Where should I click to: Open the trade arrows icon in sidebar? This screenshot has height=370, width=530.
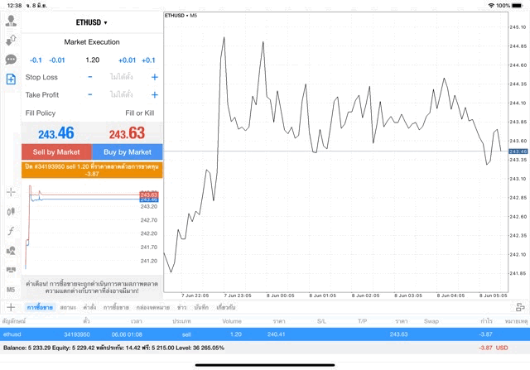click(x=11, y=41)
